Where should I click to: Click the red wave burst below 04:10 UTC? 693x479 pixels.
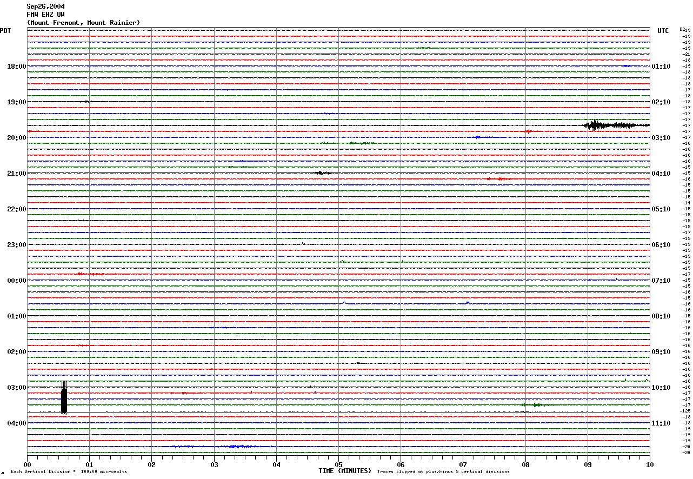498,178
